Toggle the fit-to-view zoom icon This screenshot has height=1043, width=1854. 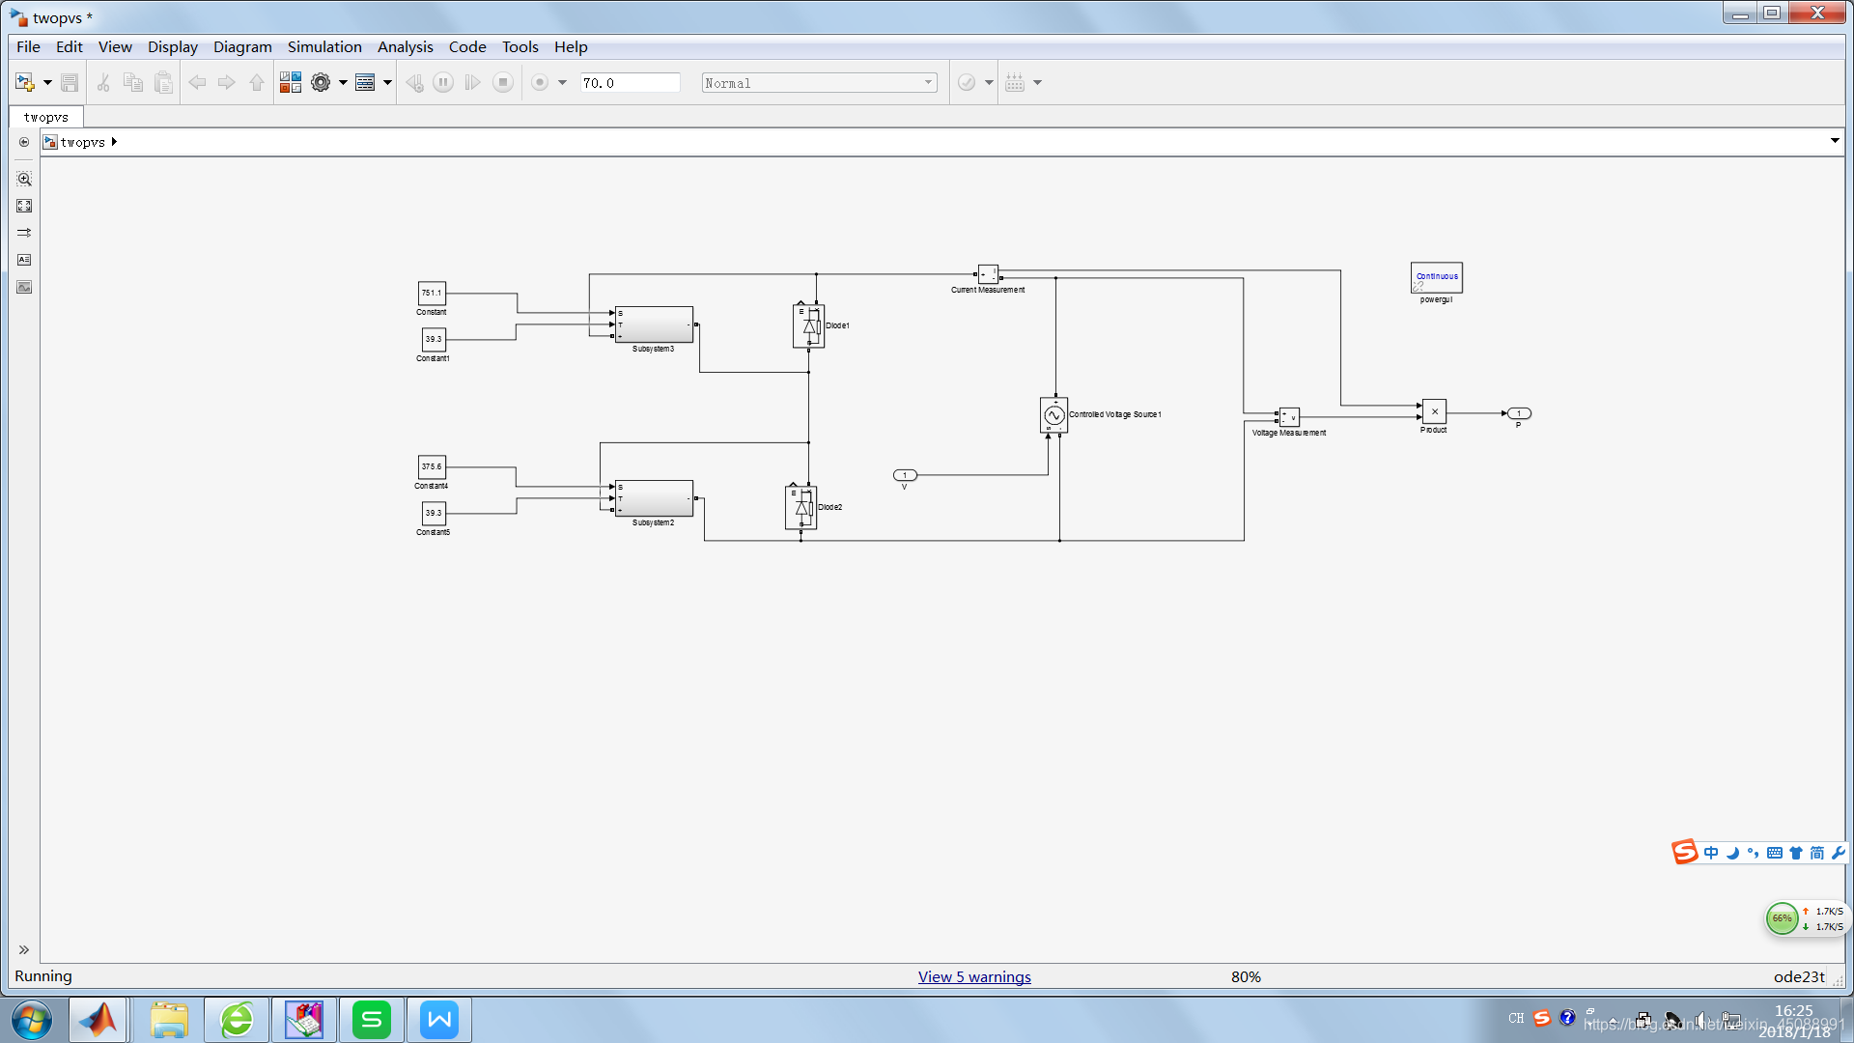point(23,205)
